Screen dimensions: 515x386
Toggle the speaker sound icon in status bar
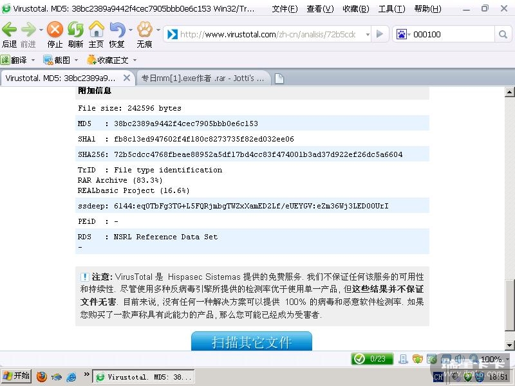pyautogui.click(x=459, y=359)
